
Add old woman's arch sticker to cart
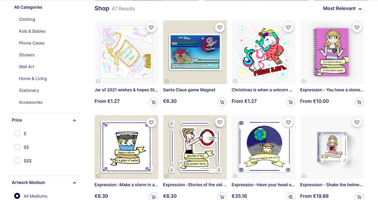coord(222,197)
